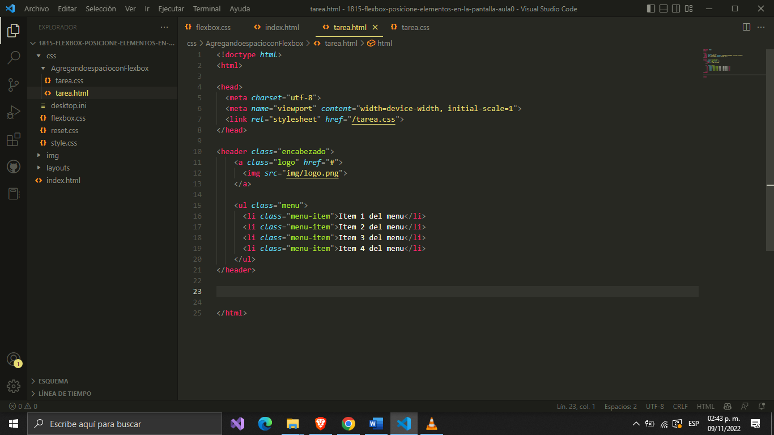Open the Accounts menu icon
The width and height of the screenshot is (774, 435).
[14, 360]
